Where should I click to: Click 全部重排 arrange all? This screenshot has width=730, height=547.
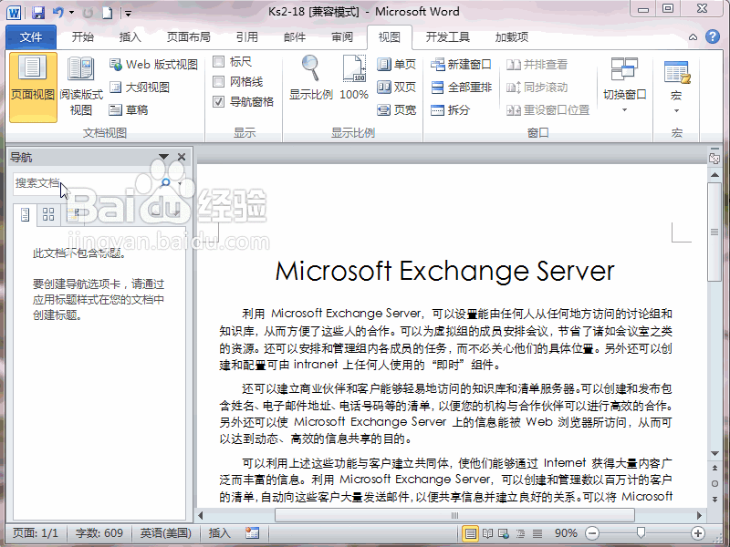coord(461,87)
